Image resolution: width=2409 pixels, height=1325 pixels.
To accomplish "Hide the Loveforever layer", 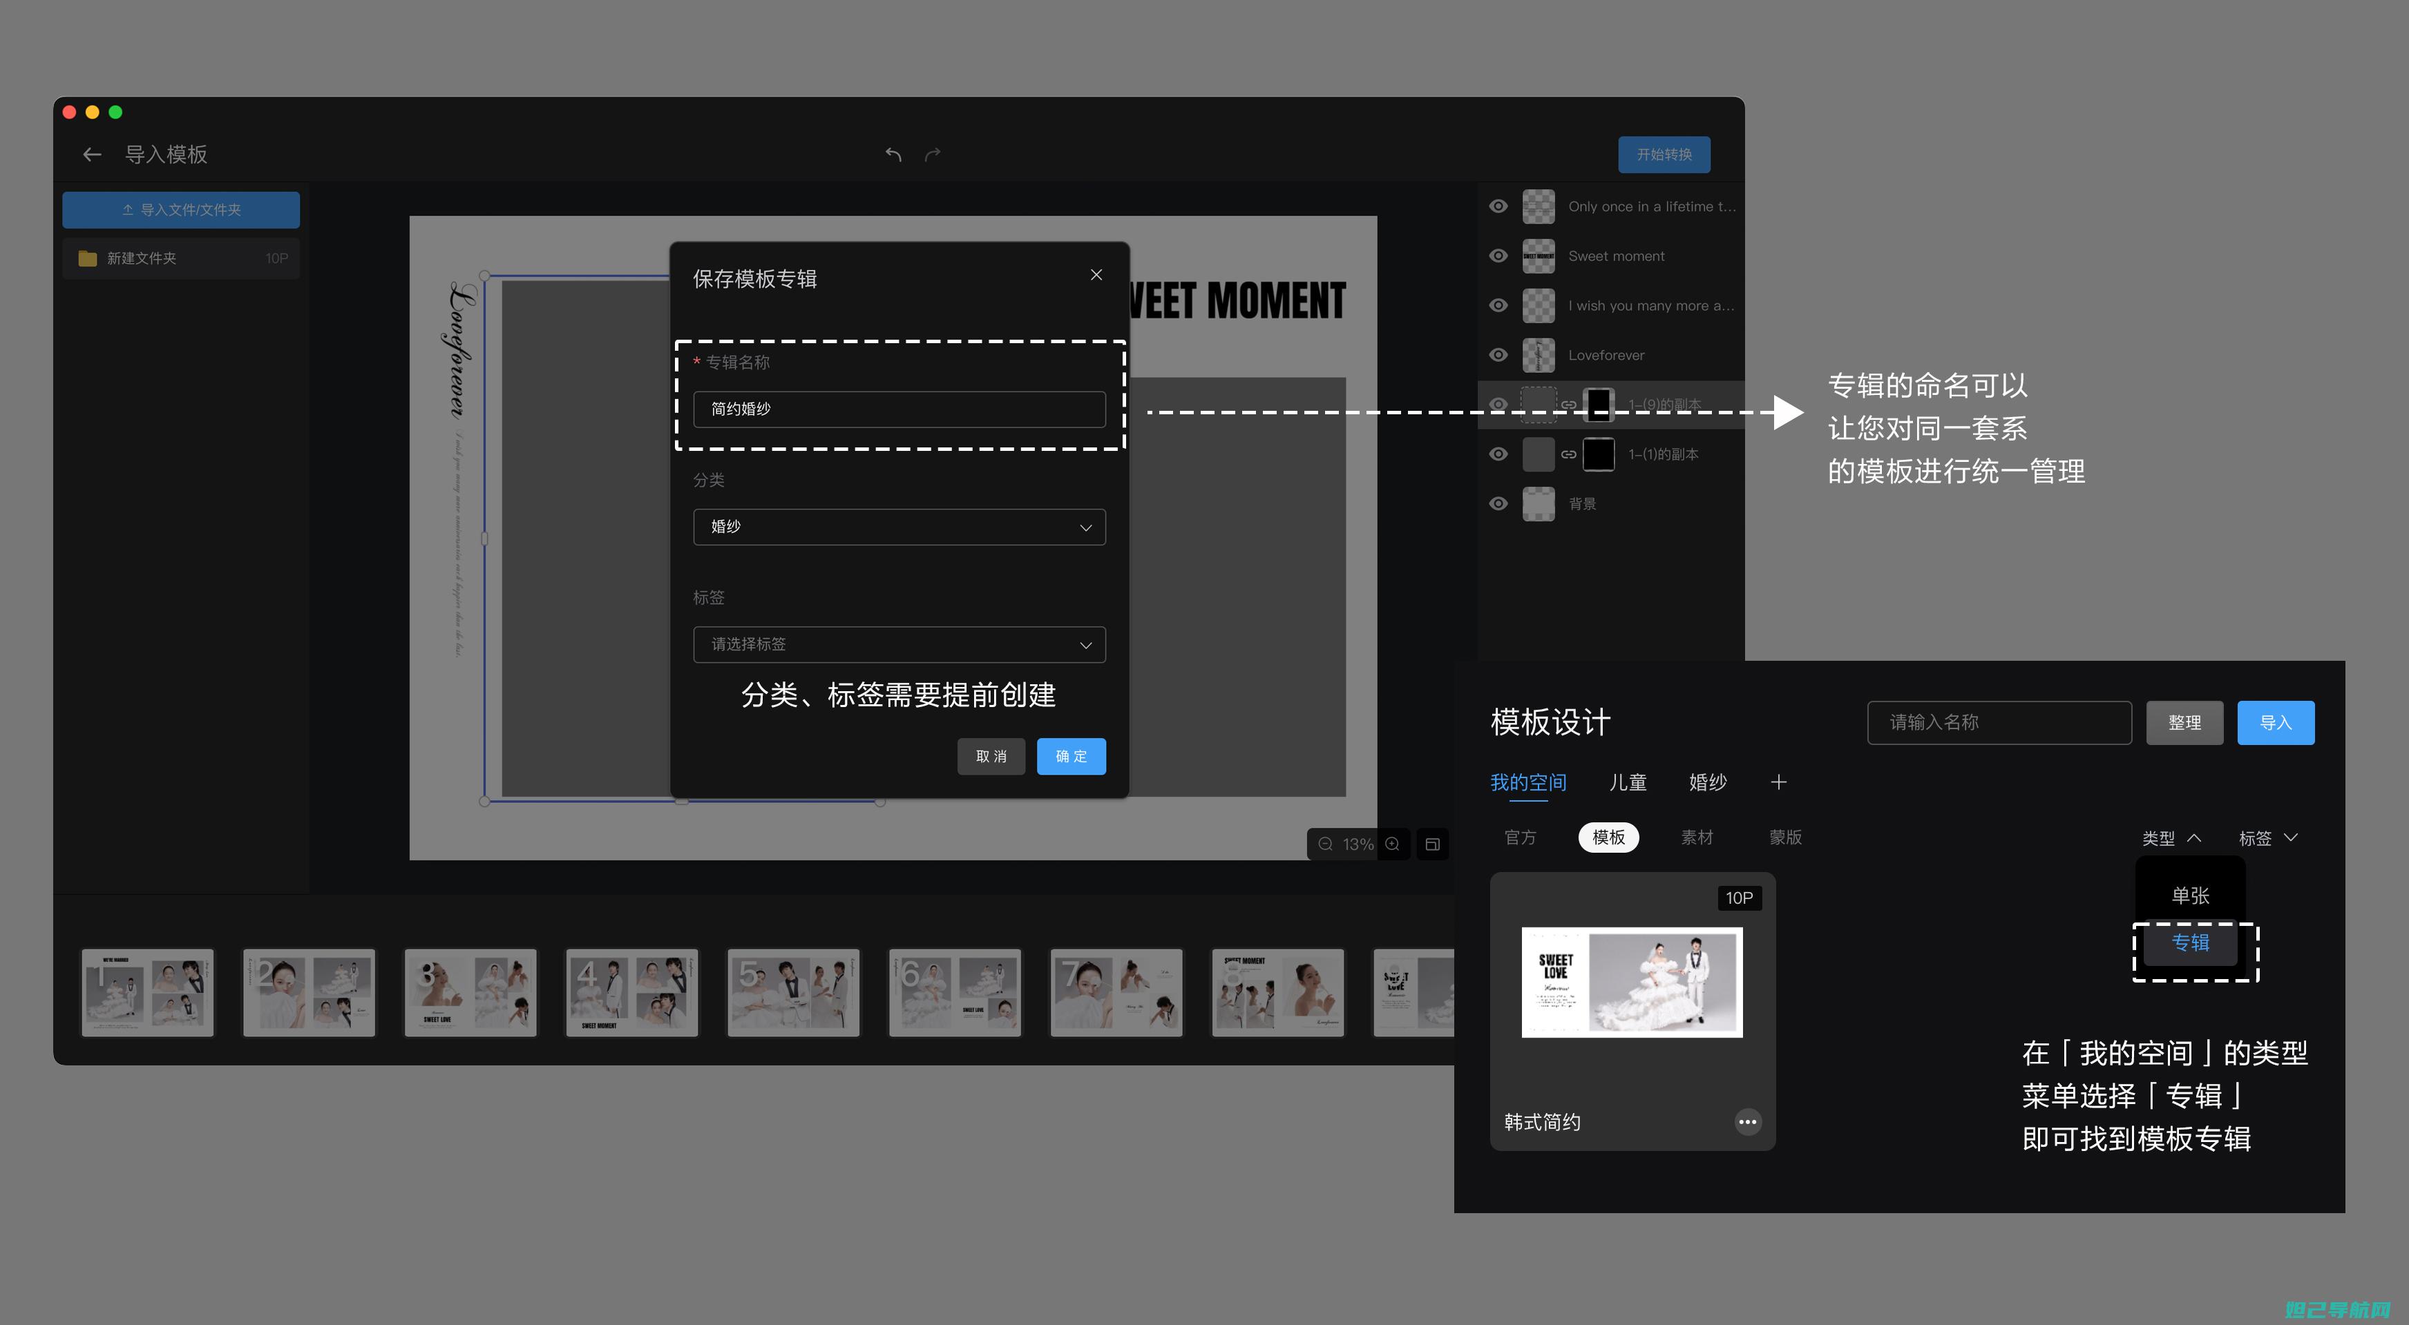I will coord(1498,355).
